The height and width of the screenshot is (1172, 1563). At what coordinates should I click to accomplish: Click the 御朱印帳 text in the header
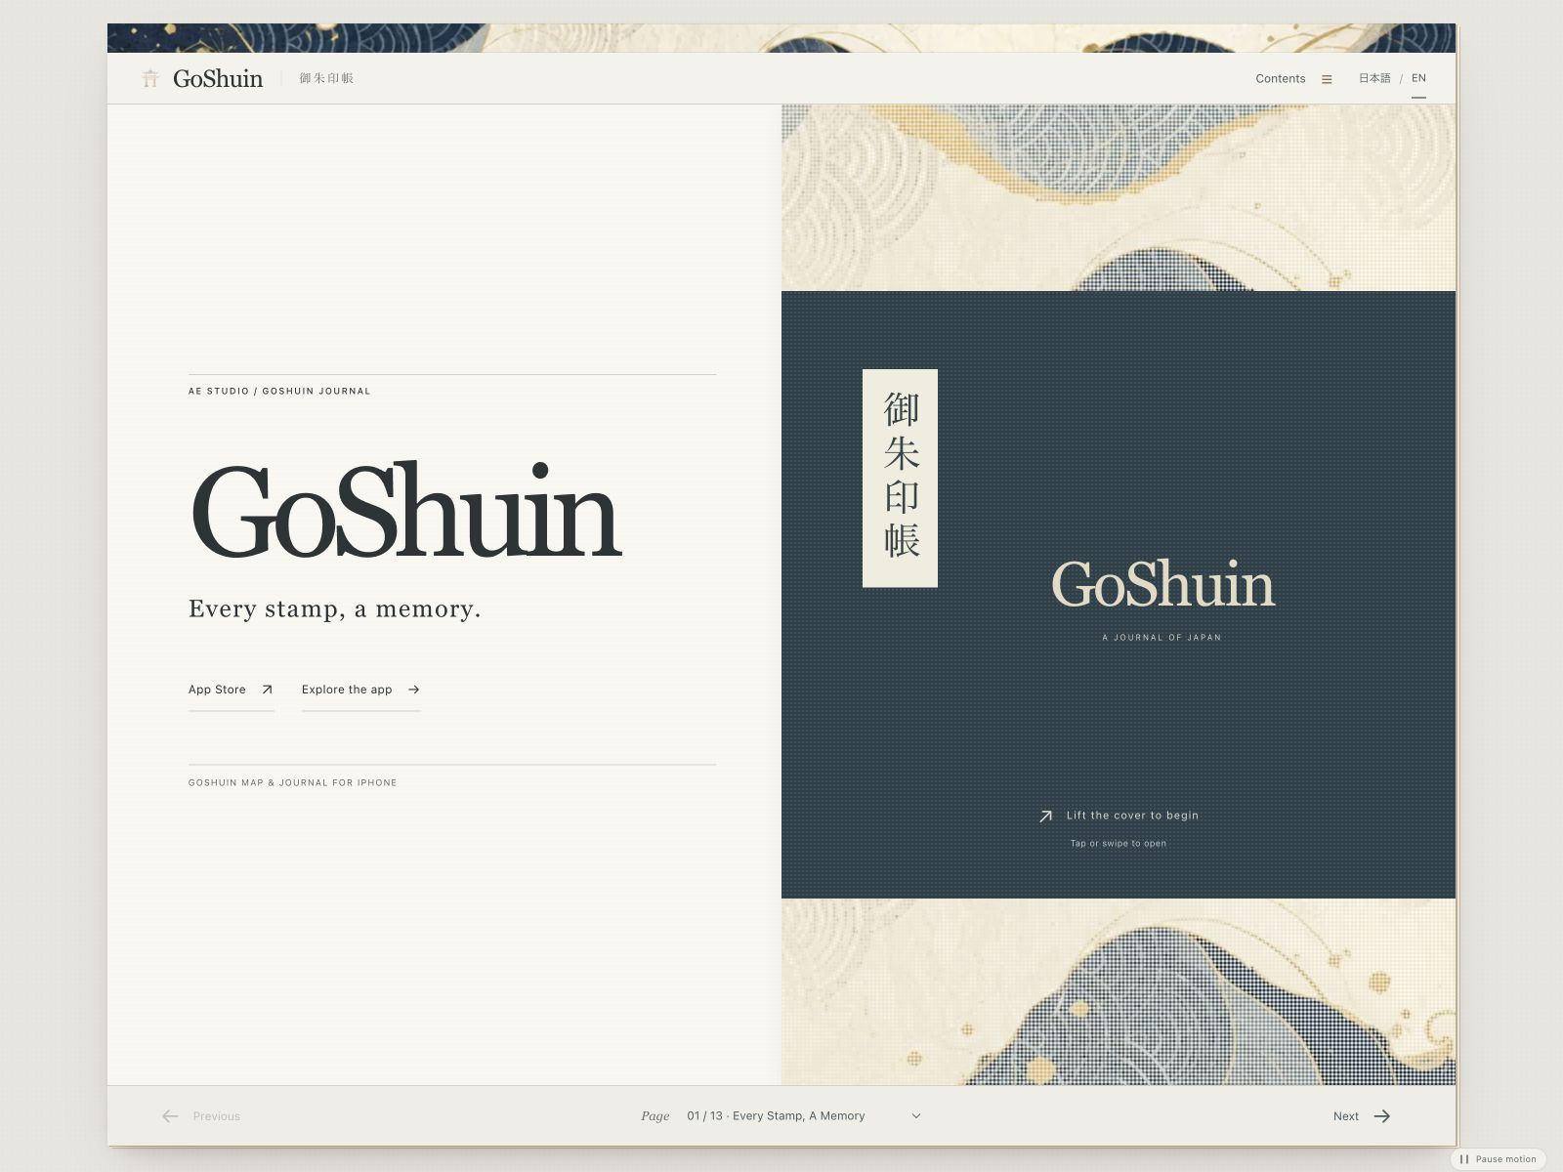point(326,78)
